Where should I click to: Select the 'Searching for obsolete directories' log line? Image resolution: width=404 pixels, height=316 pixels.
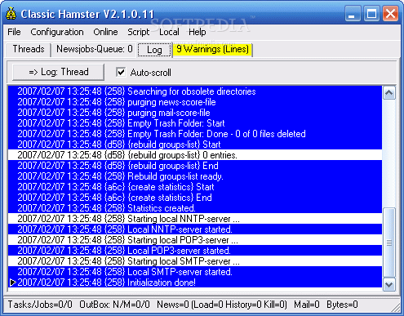pyautogui.click(x=195, y=91)
